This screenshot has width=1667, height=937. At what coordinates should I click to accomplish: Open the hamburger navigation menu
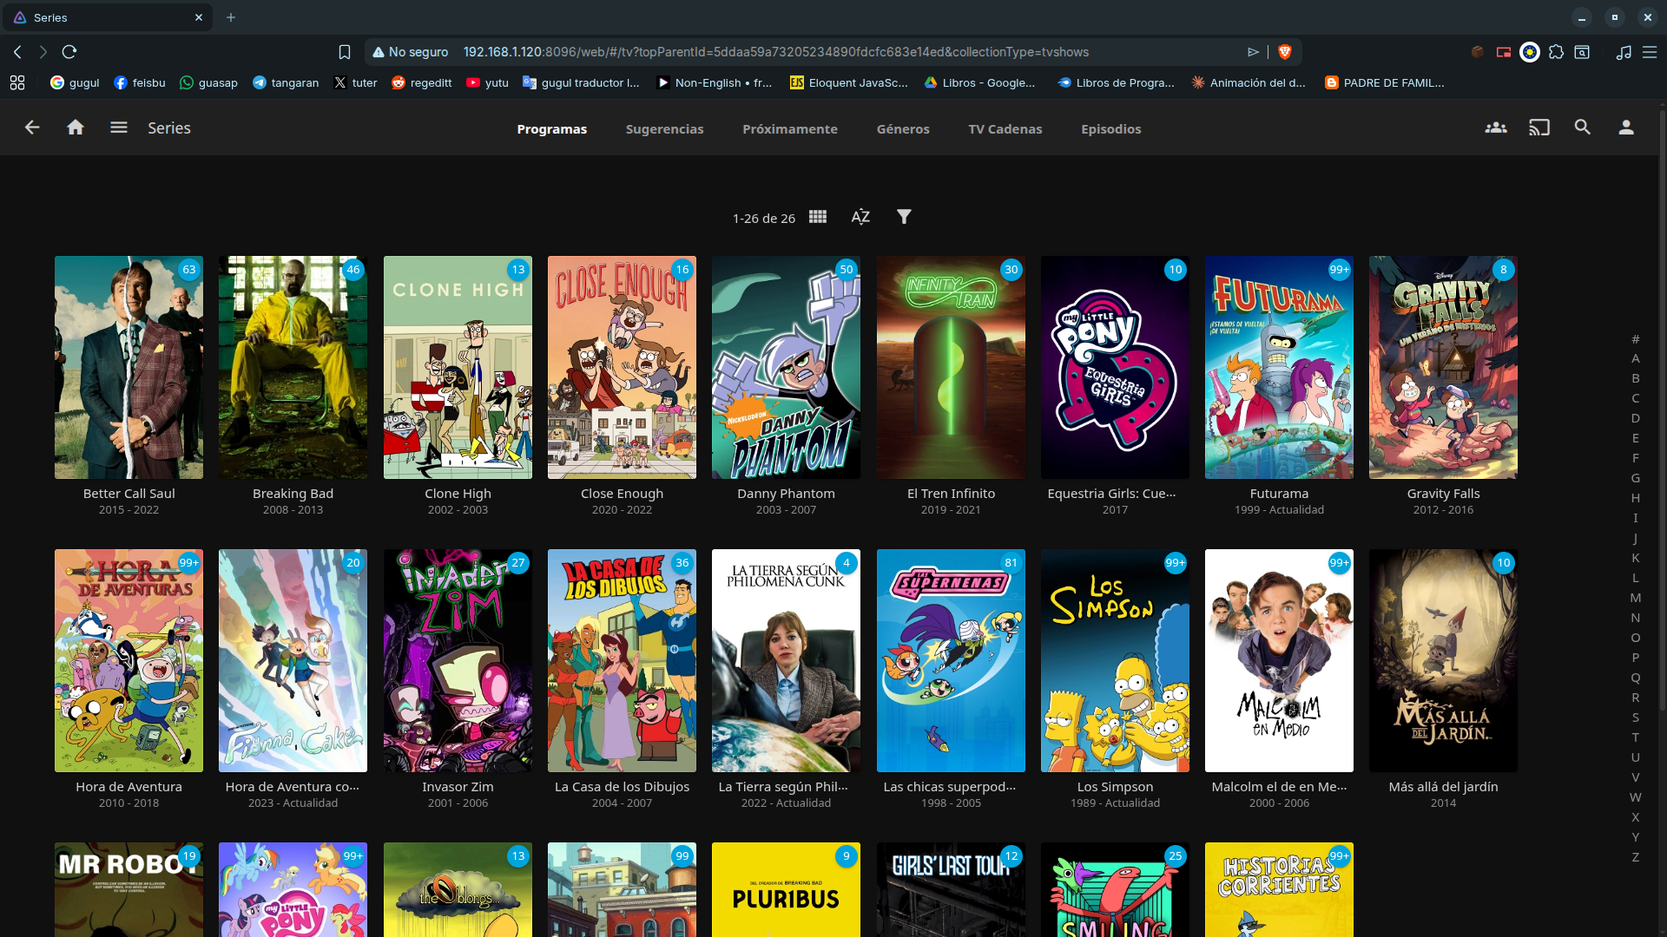[119, 128]
